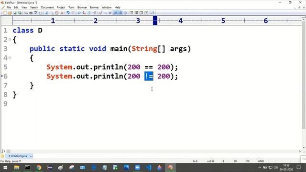The height and width of the screenshot is (172, 306).
Task: Open the Zoom app taskbar icon
Action: tap(137, 168)
